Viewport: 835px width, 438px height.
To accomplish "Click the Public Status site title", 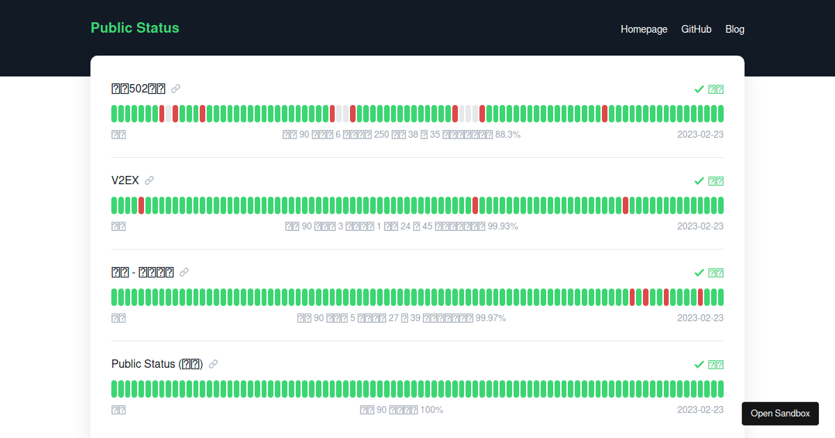I will pyautogui.click(x=134, y=28).
